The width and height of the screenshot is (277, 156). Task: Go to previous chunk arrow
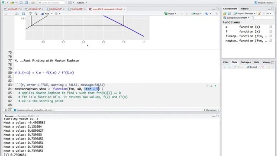(181, 13)
